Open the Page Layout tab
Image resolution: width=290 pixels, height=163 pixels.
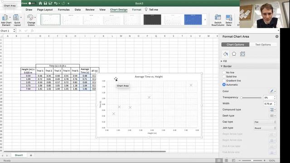[45, 10]
